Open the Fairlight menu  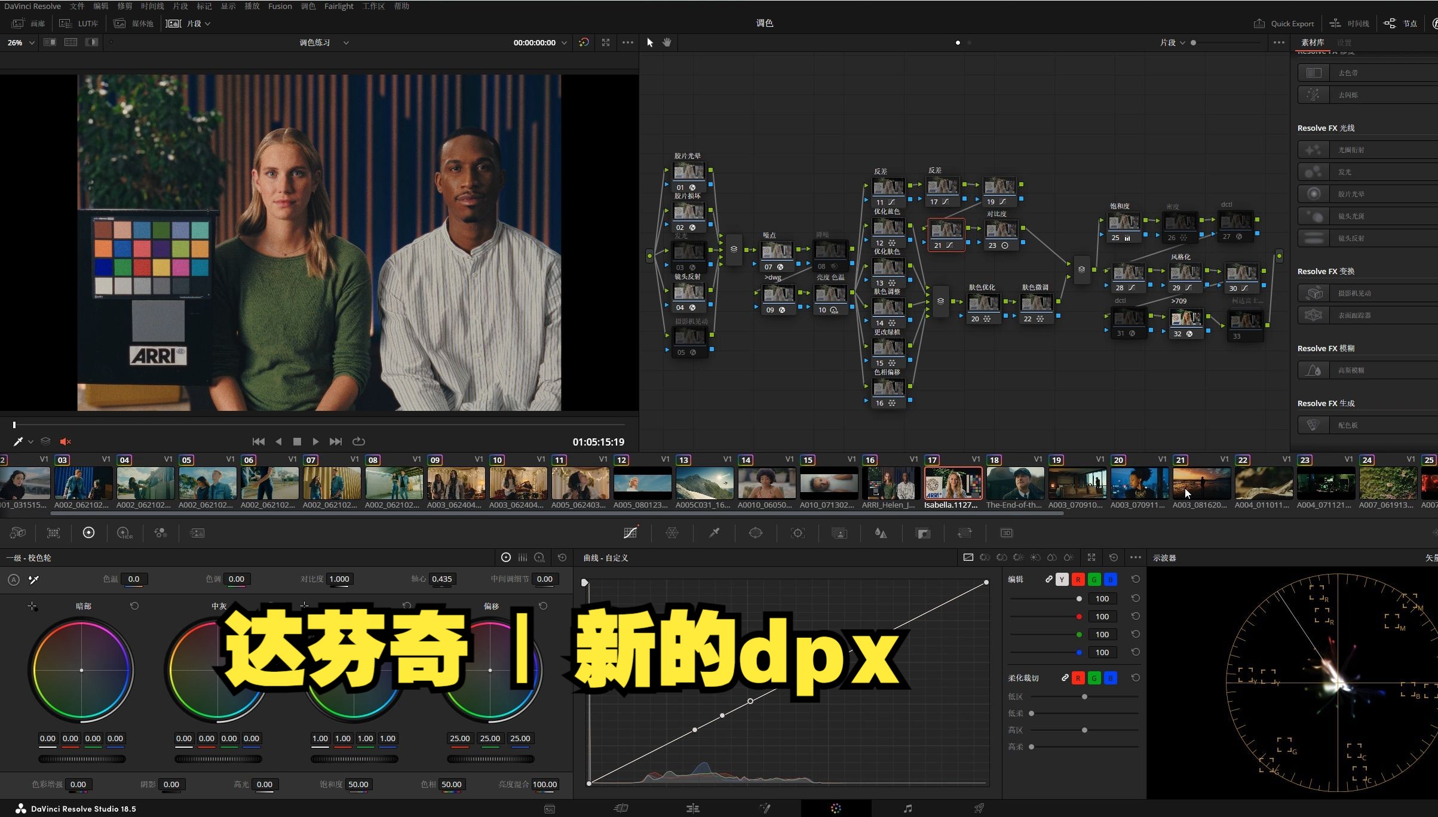click(x=339, y=6)
